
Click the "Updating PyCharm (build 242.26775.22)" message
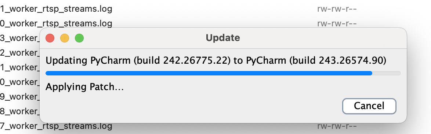point(138,61)
